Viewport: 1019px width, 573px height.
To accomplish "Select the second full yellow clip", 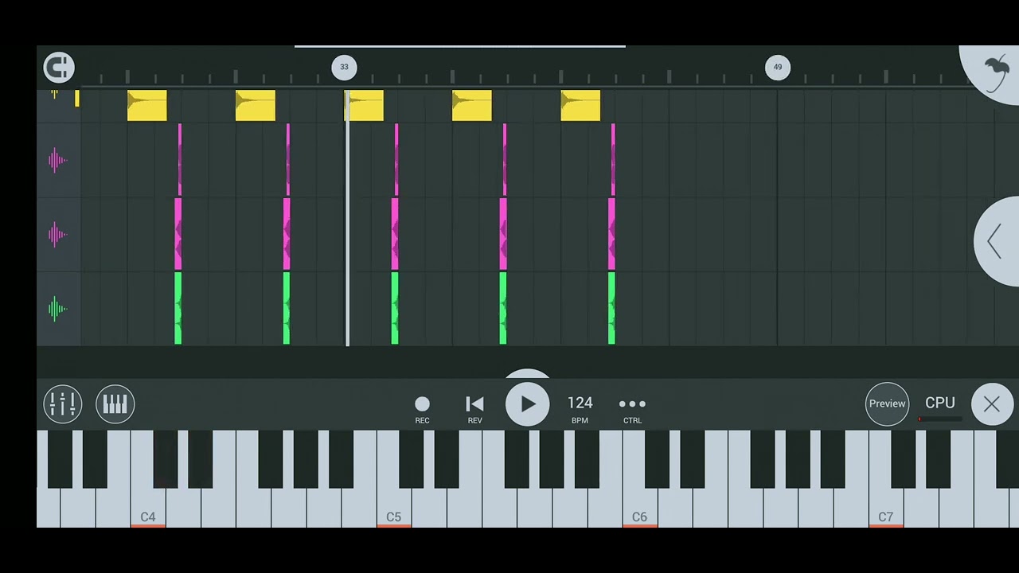I will [x=256, y=106].
